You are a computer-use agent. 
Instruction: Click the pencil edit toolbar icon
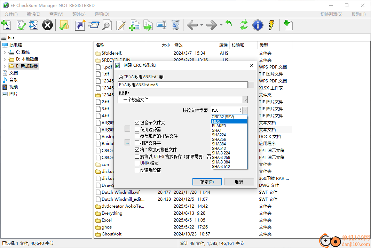(x=121, y=25)
